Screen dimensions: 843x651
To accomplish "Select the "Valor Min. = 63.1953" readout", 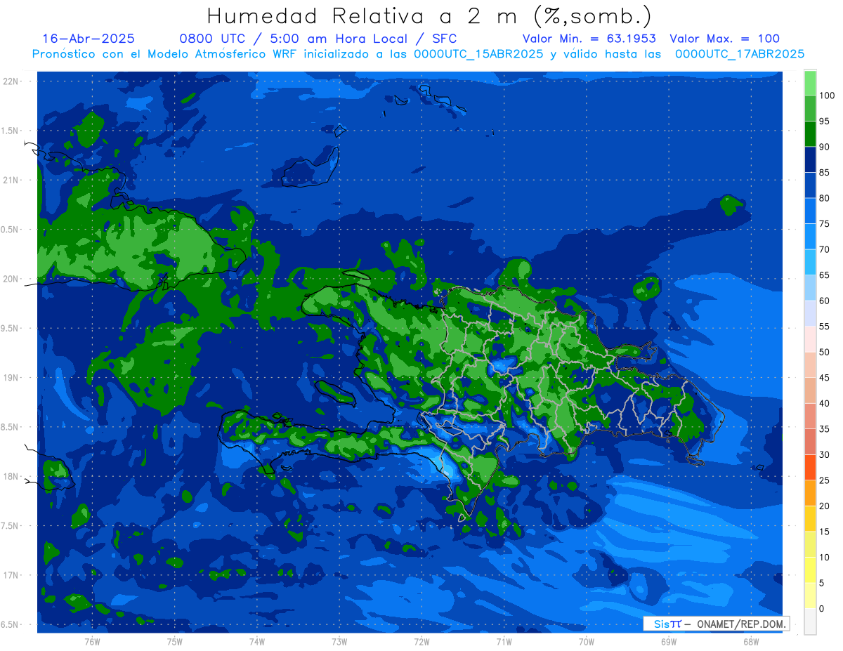I will coord(589,39).
